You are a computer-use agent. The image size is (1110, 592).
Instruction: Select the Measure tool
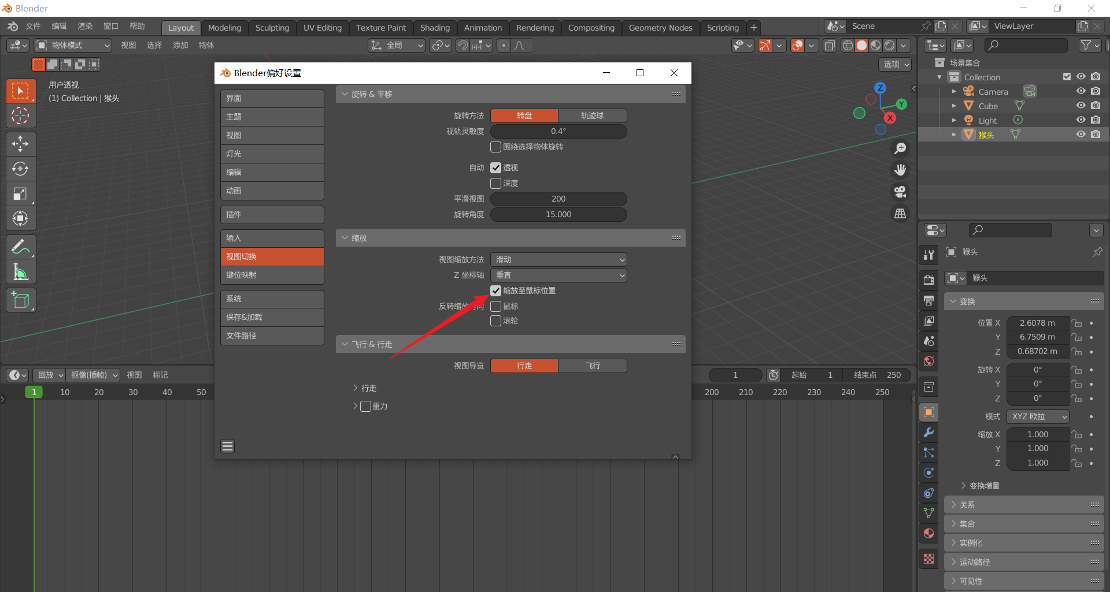21,271
